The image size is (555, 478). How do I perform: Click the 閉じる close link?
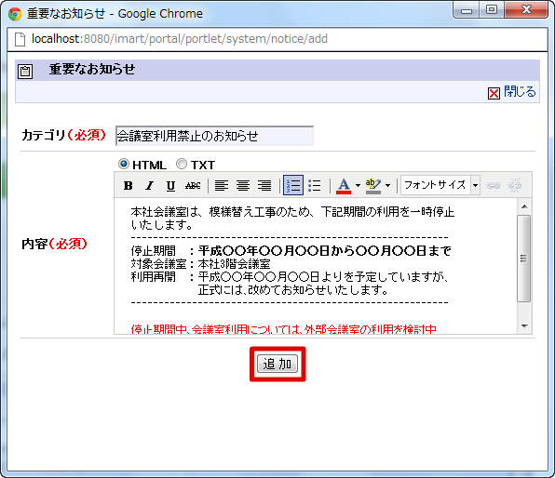click(520, 91)
